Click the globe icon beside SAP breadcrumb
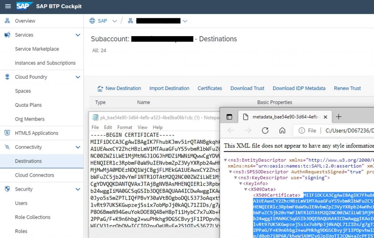This screenshot has height=238, width=374. click(92, 21)
